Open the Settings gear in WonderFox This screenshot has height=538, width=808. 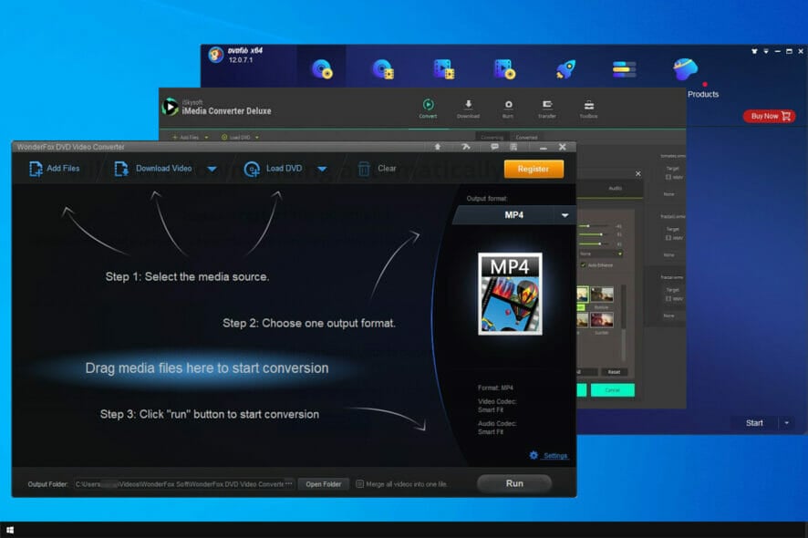coord(534,456)
